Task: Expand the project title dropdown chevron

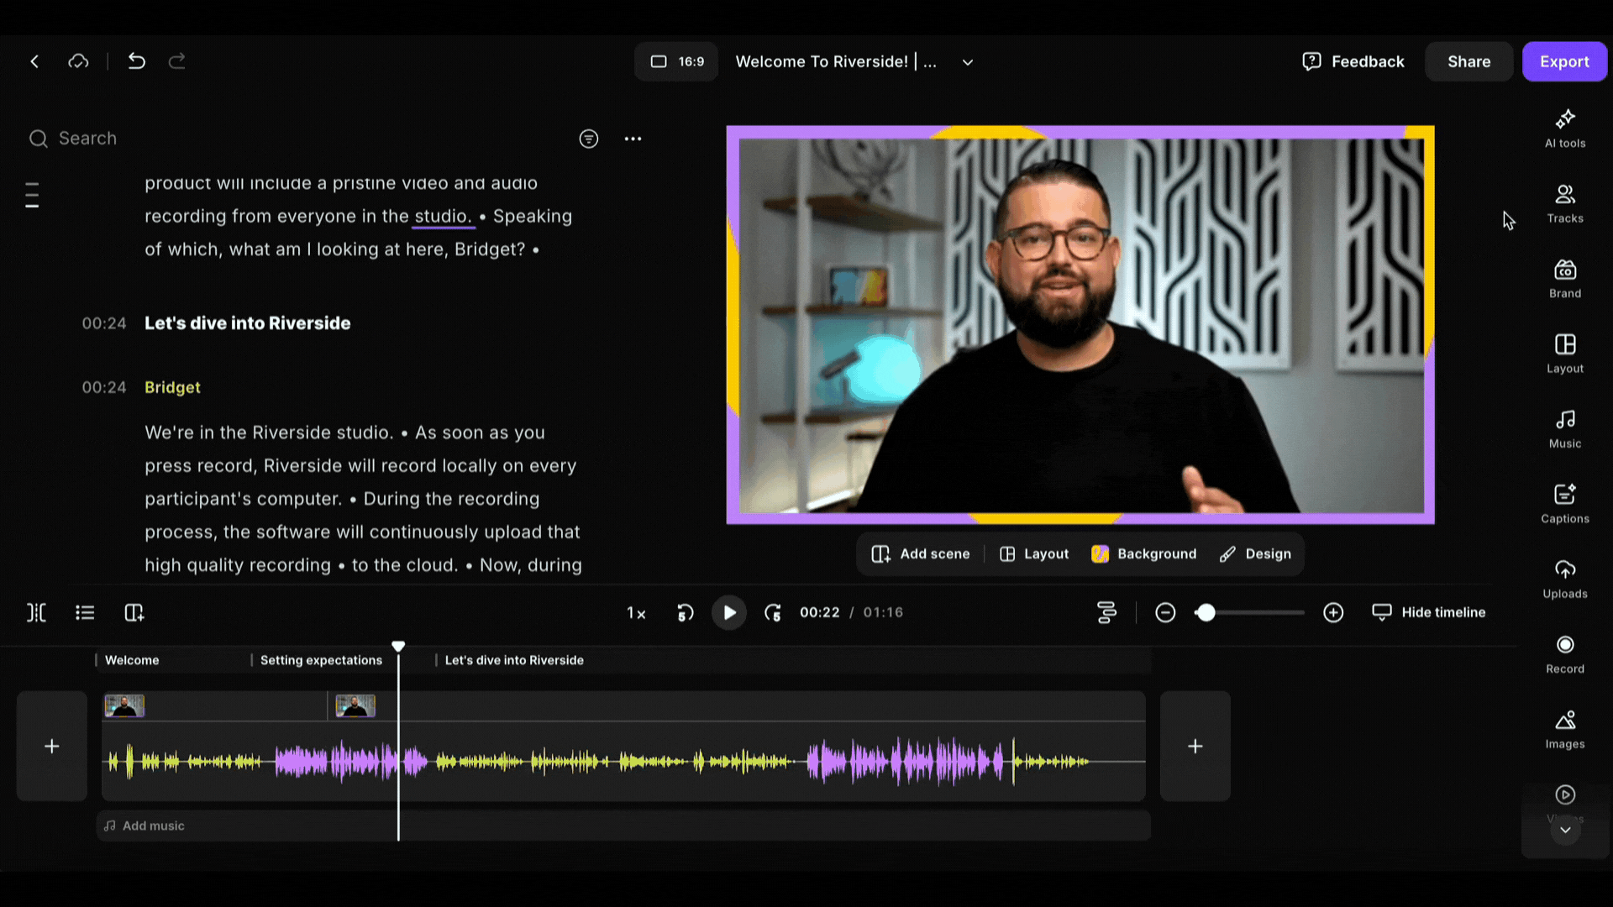Action: (x=968, y=62)
